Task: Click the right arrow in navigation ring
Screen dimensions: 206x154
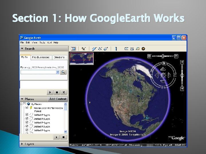Action: point(169,75)
